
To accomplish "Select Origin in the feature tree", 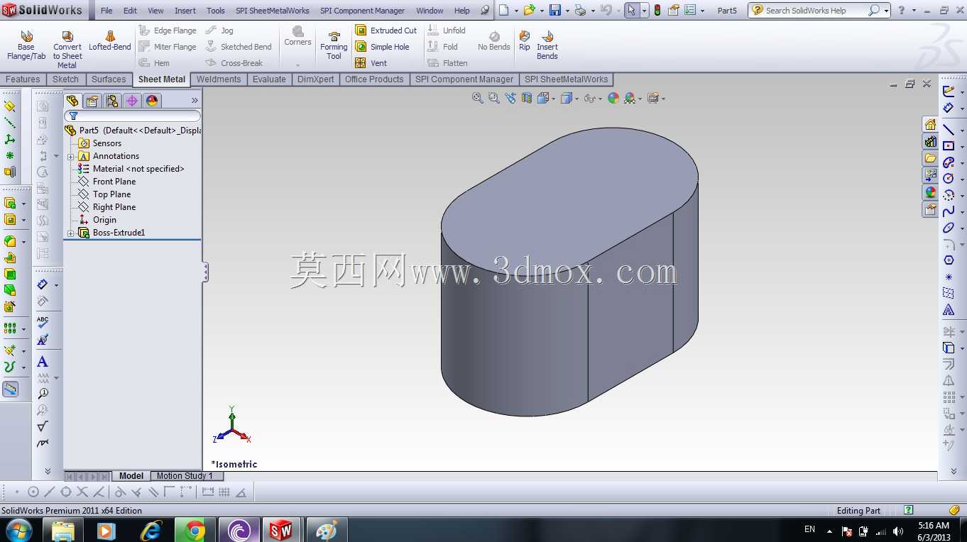I will pos(98,220).
